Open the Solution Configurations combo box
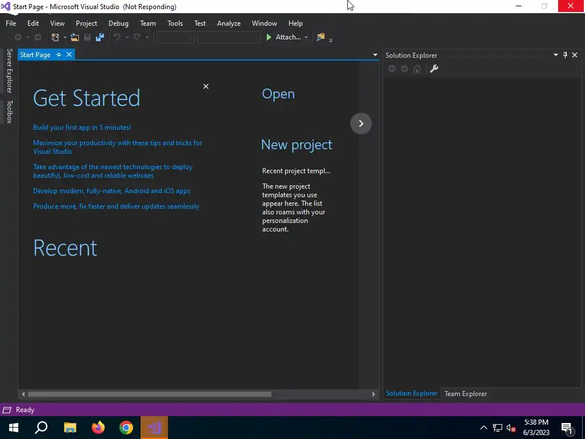This screenshot has height=439, width=585. point(175,37)
